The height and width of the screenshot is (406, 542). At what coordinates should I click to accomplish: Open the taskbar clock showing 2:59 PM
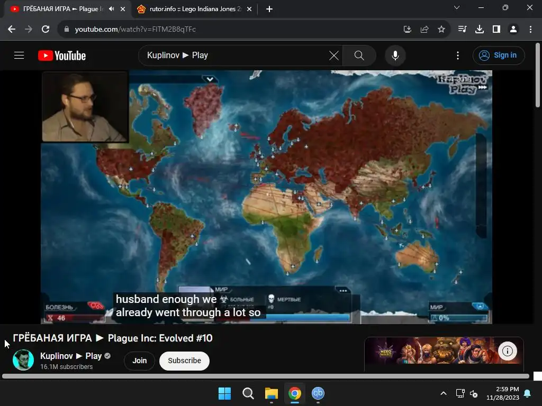503,393
